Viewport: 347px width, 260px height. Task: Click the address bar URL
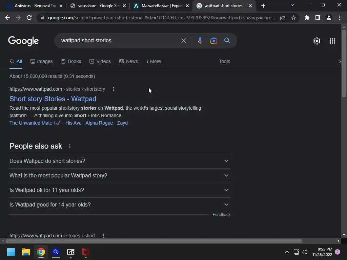[162, 18]
